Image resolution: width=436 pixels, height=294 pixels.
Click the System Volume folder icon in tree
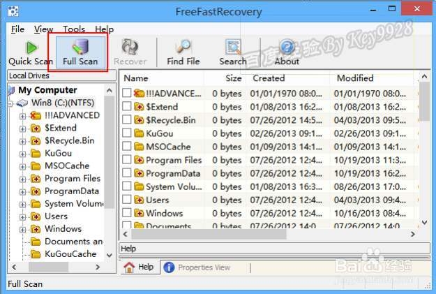pyautogui.click(x=36, y=204)
